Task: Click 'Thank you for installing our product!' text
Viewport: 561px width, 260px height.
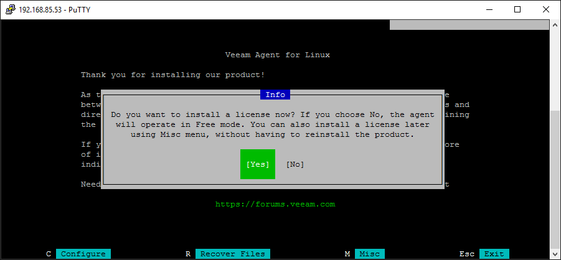Action: tap(173, 75)
